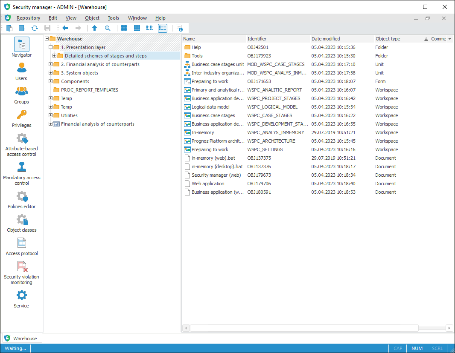The height and width of the screenshot is (353, 455).
Task: Open the Help menu
Action: point(160,18)
